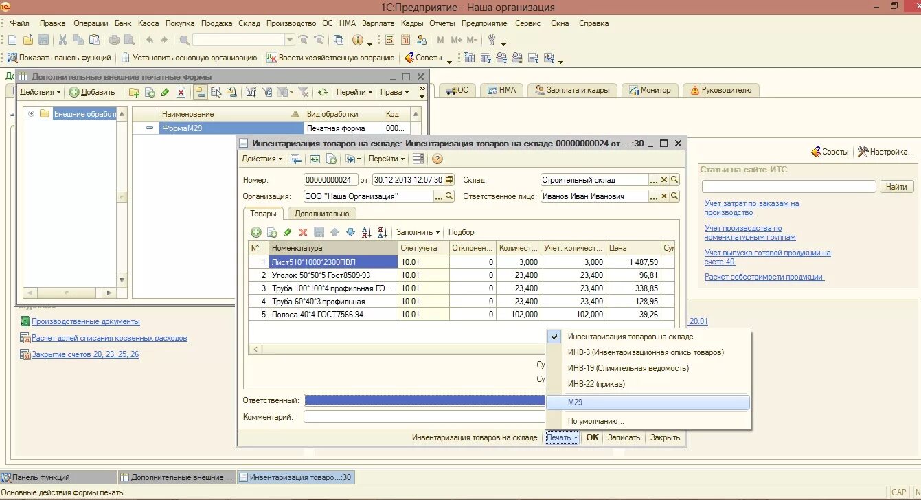Click the Cut scissors icon

(x=62, y=41)
